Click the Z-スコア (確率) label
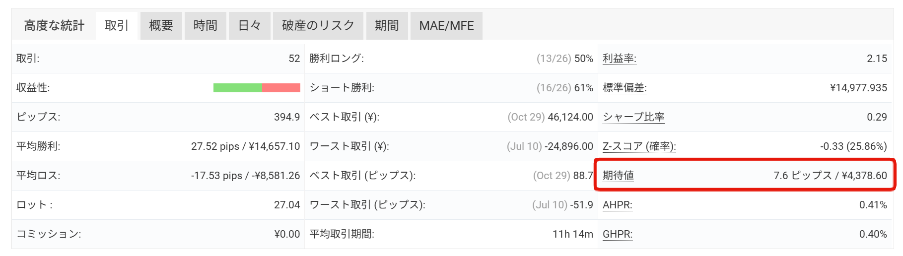The height and width of the screenshot is (256, 903). click(639, 146)
